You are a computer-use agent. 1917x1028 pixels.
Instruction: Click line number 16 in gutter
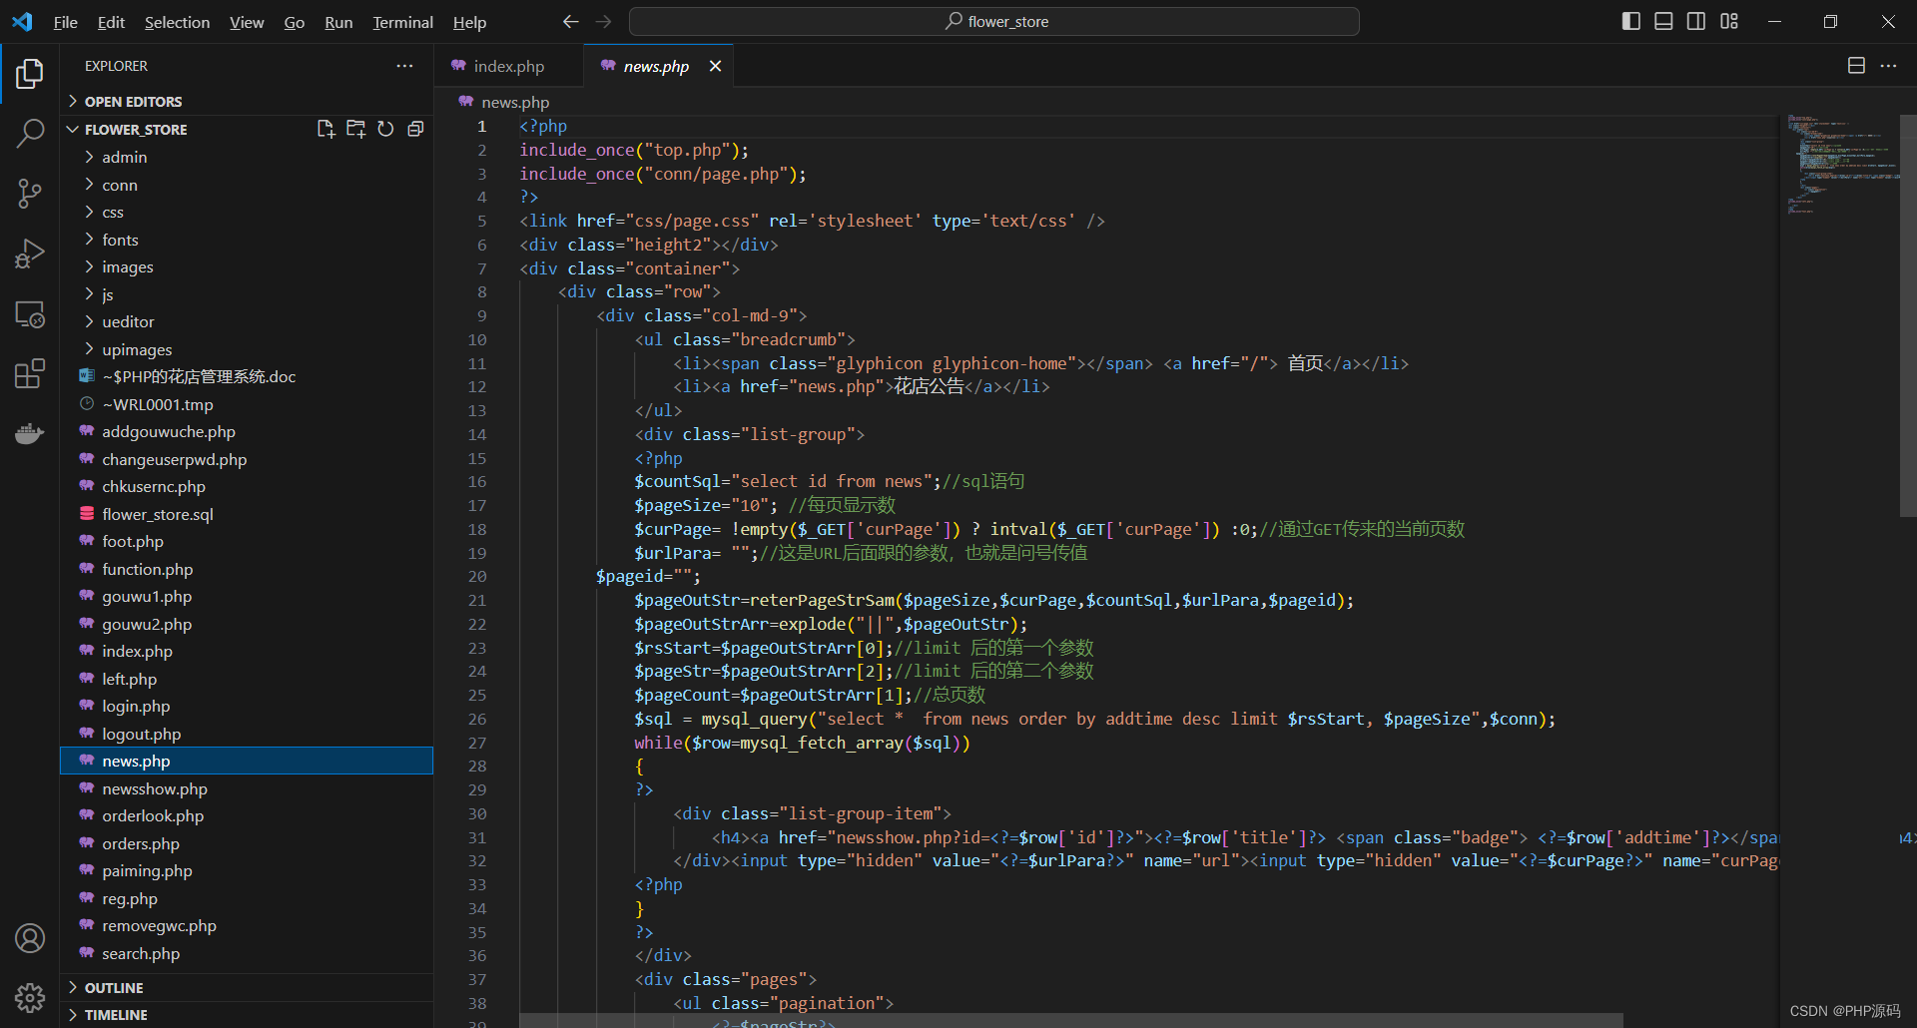(477, 481)
